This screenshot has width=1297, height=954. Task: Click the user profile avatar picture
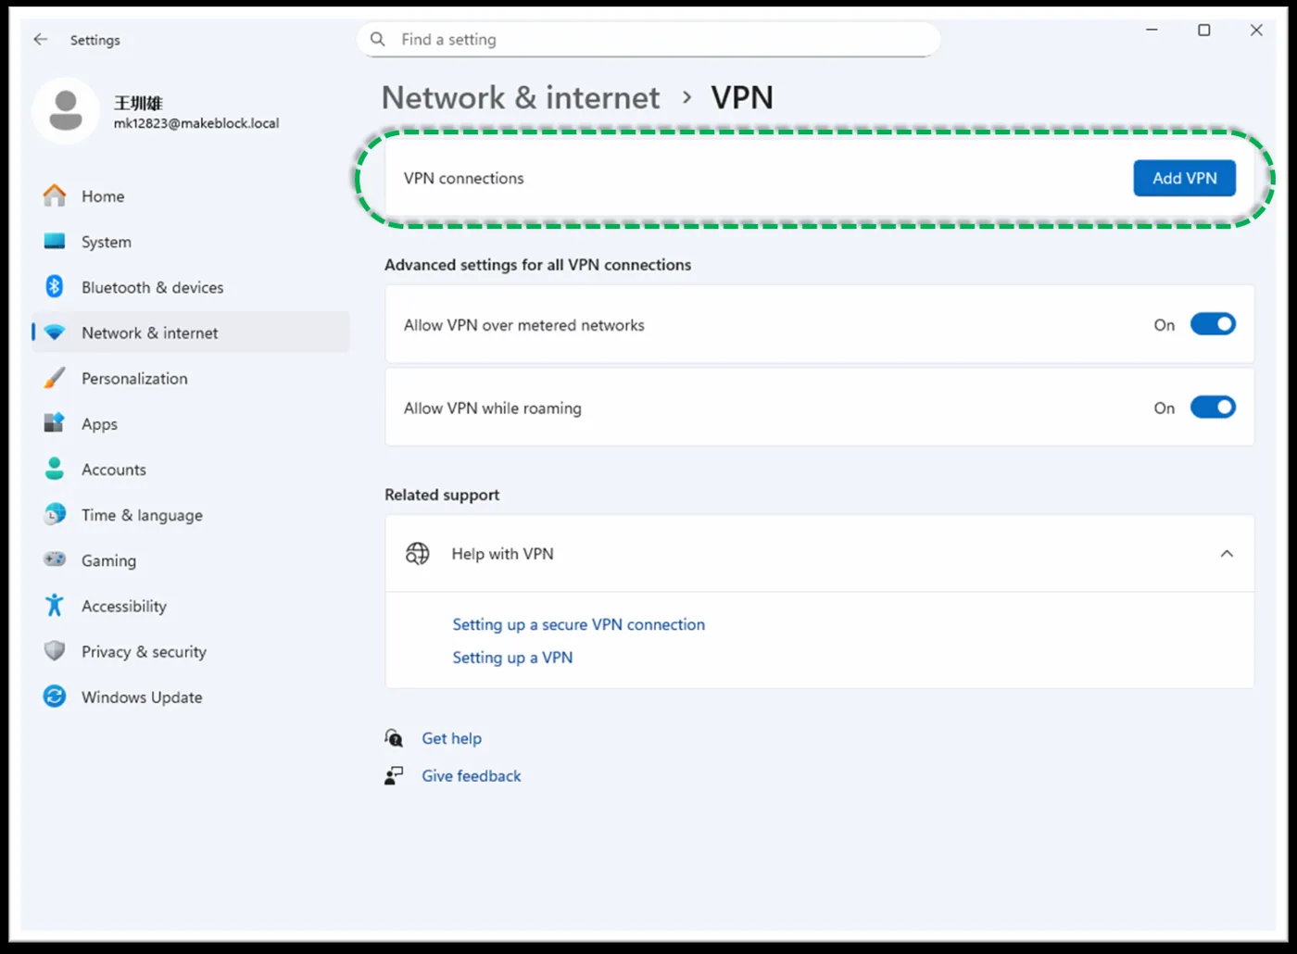point(66,111)
